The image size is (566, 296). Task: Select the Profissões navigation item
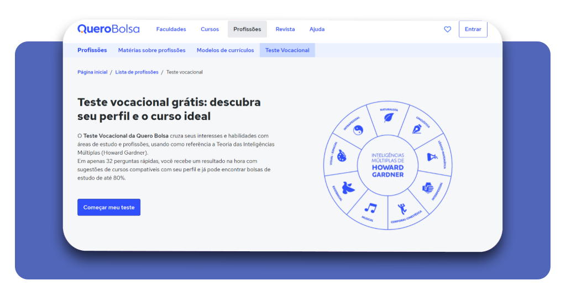coord(247,29)
